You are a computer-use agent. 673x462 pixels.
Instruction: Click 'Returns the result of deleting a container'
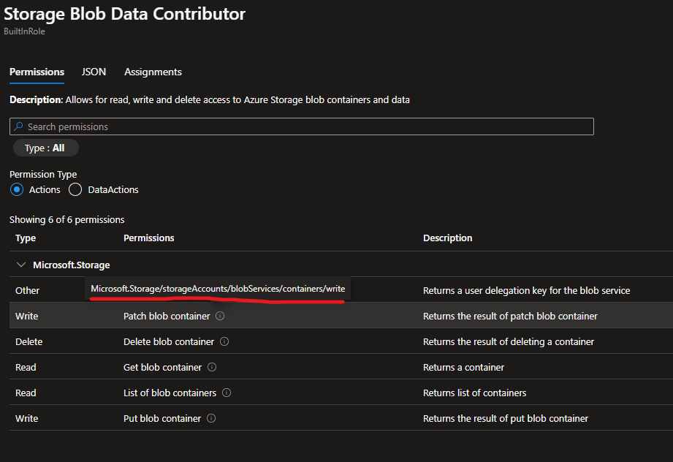pos(508,341)
